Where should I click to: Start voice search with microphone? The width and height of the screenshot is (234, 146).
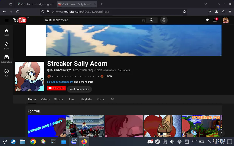point(164,20)
